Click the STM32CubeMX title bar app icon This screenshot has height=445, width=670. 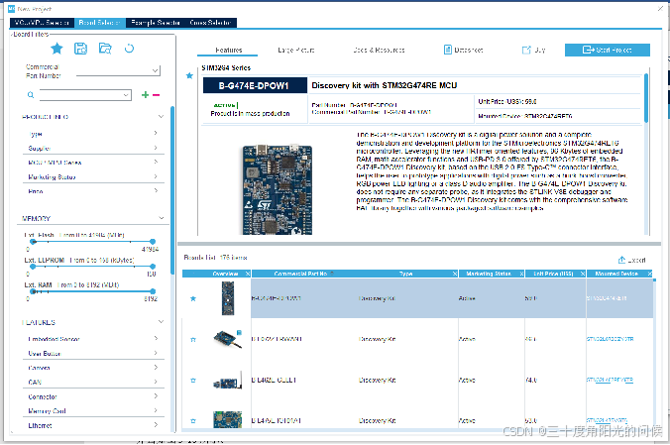point(12,9)
